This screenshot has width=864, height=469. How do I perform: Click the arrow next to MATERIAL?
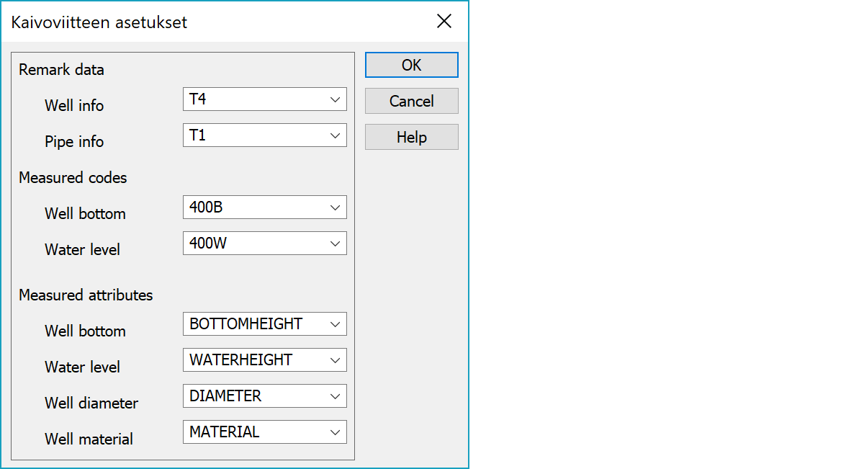click(x=335, y=432)
